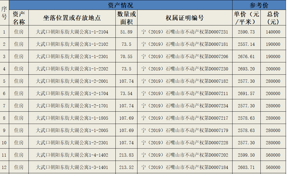The width and height of the screenshot is (287, 174).
Task: Select address cell 大武口朝阳东街大湖公寓1-1-2202
Action: [72, 69]
